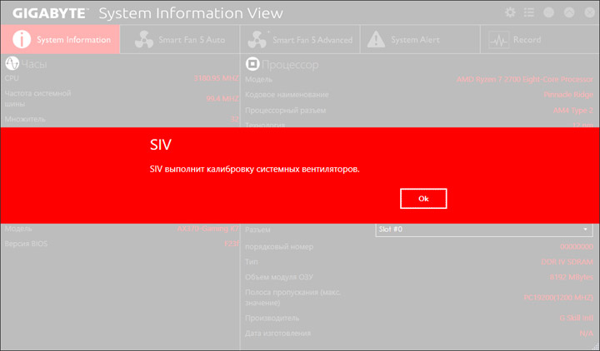Click the serial number value 00000000
Image resolution: width=600 pixels, height=351 pixels.
click(x=577, y=247)
